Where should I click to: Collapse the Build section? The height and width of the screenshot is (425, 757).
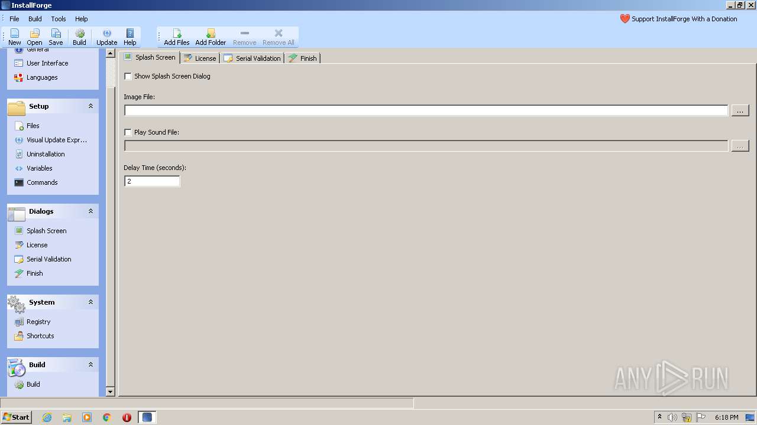click(90, 365)
